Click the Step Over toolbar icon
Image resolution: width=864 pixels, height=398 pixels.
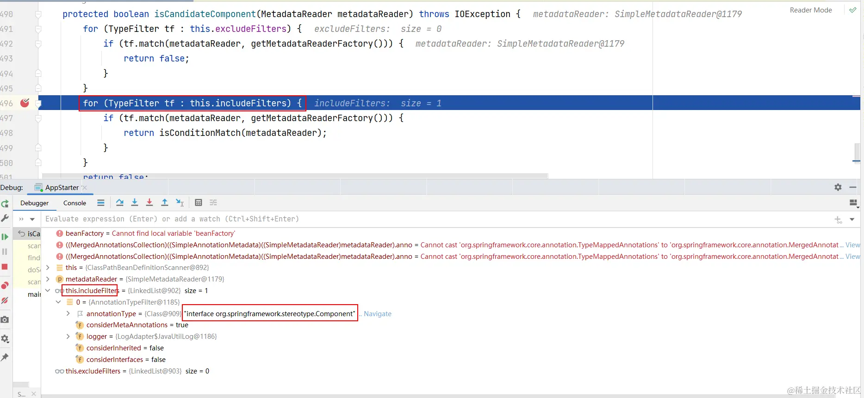(120, 202)
